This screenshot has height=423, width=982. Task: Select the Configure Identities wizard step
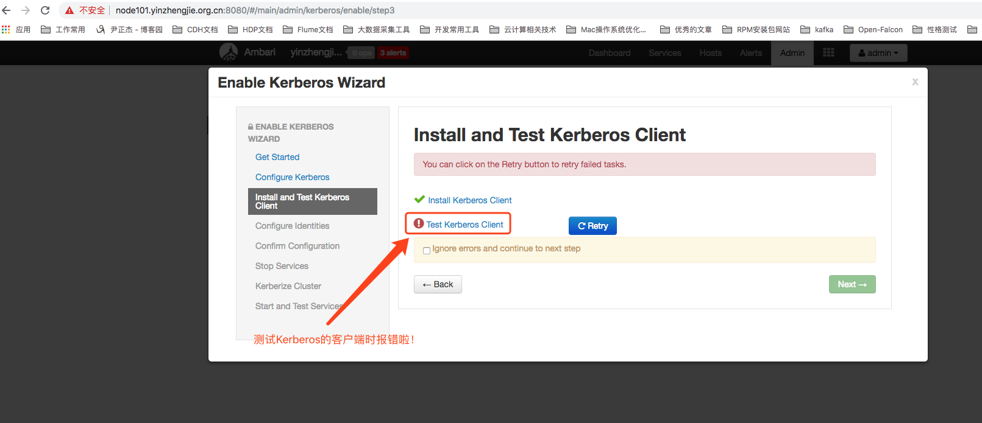coord(293,226)
